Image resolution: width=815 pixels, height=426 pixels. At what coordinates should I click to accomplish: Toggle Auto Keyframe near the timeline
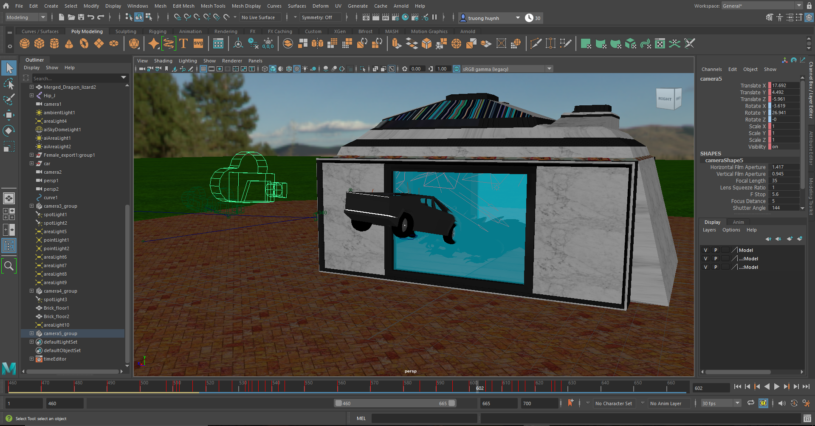coord(764,403)
